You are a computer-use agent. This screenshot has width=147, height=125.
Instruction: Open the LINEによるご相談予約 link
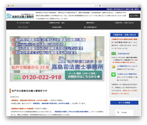[127, 74]
